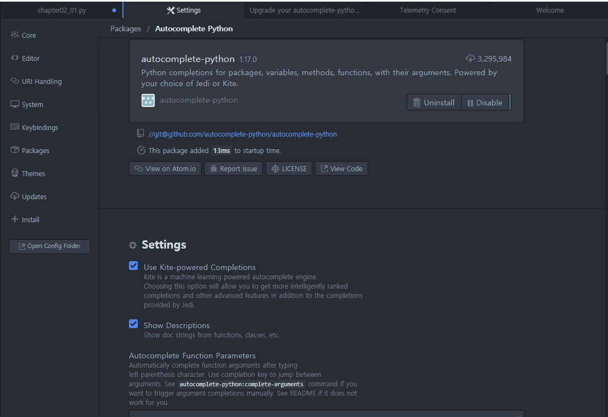Toggle the Show Descriptions checkbox

pos(133,324)
